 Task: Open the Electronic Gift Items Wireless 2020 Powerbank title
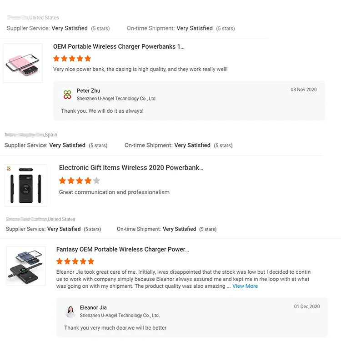coord(131,168)
